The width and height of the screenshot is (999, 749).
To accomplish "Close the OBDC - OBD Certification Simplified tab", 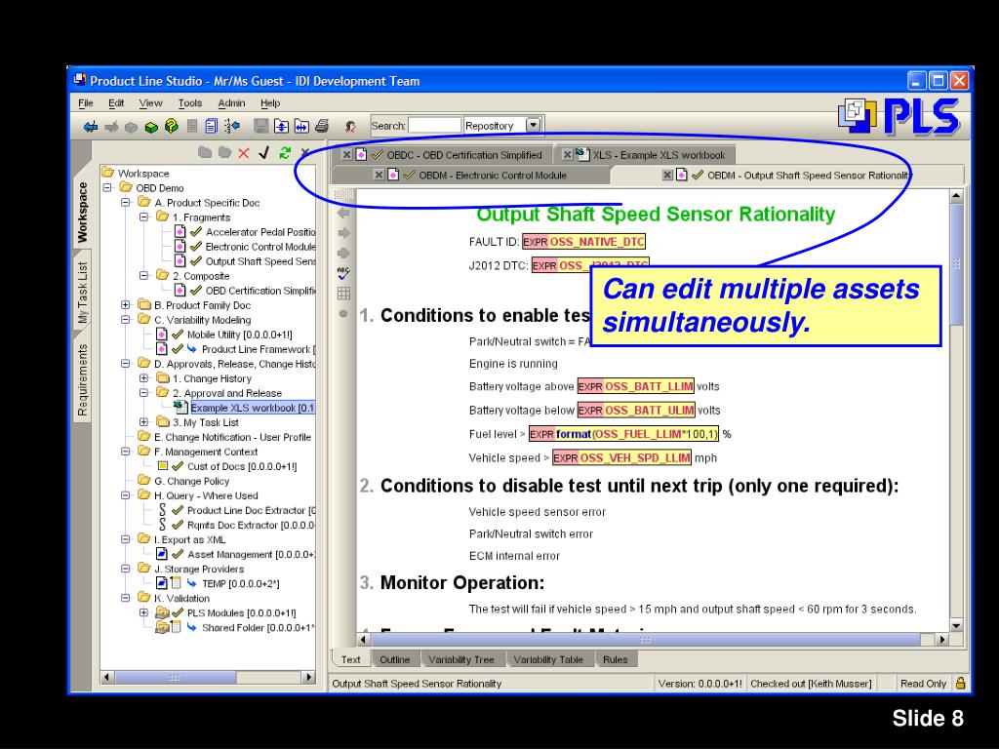I will pos(346,155).
